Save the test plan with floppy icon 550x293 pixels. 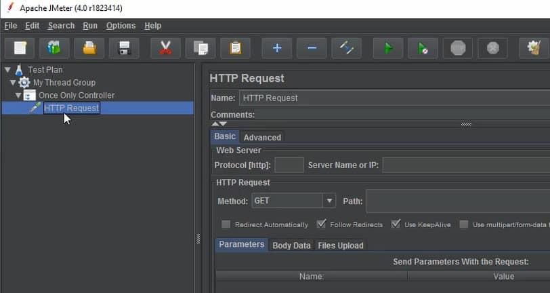[124, 47]
